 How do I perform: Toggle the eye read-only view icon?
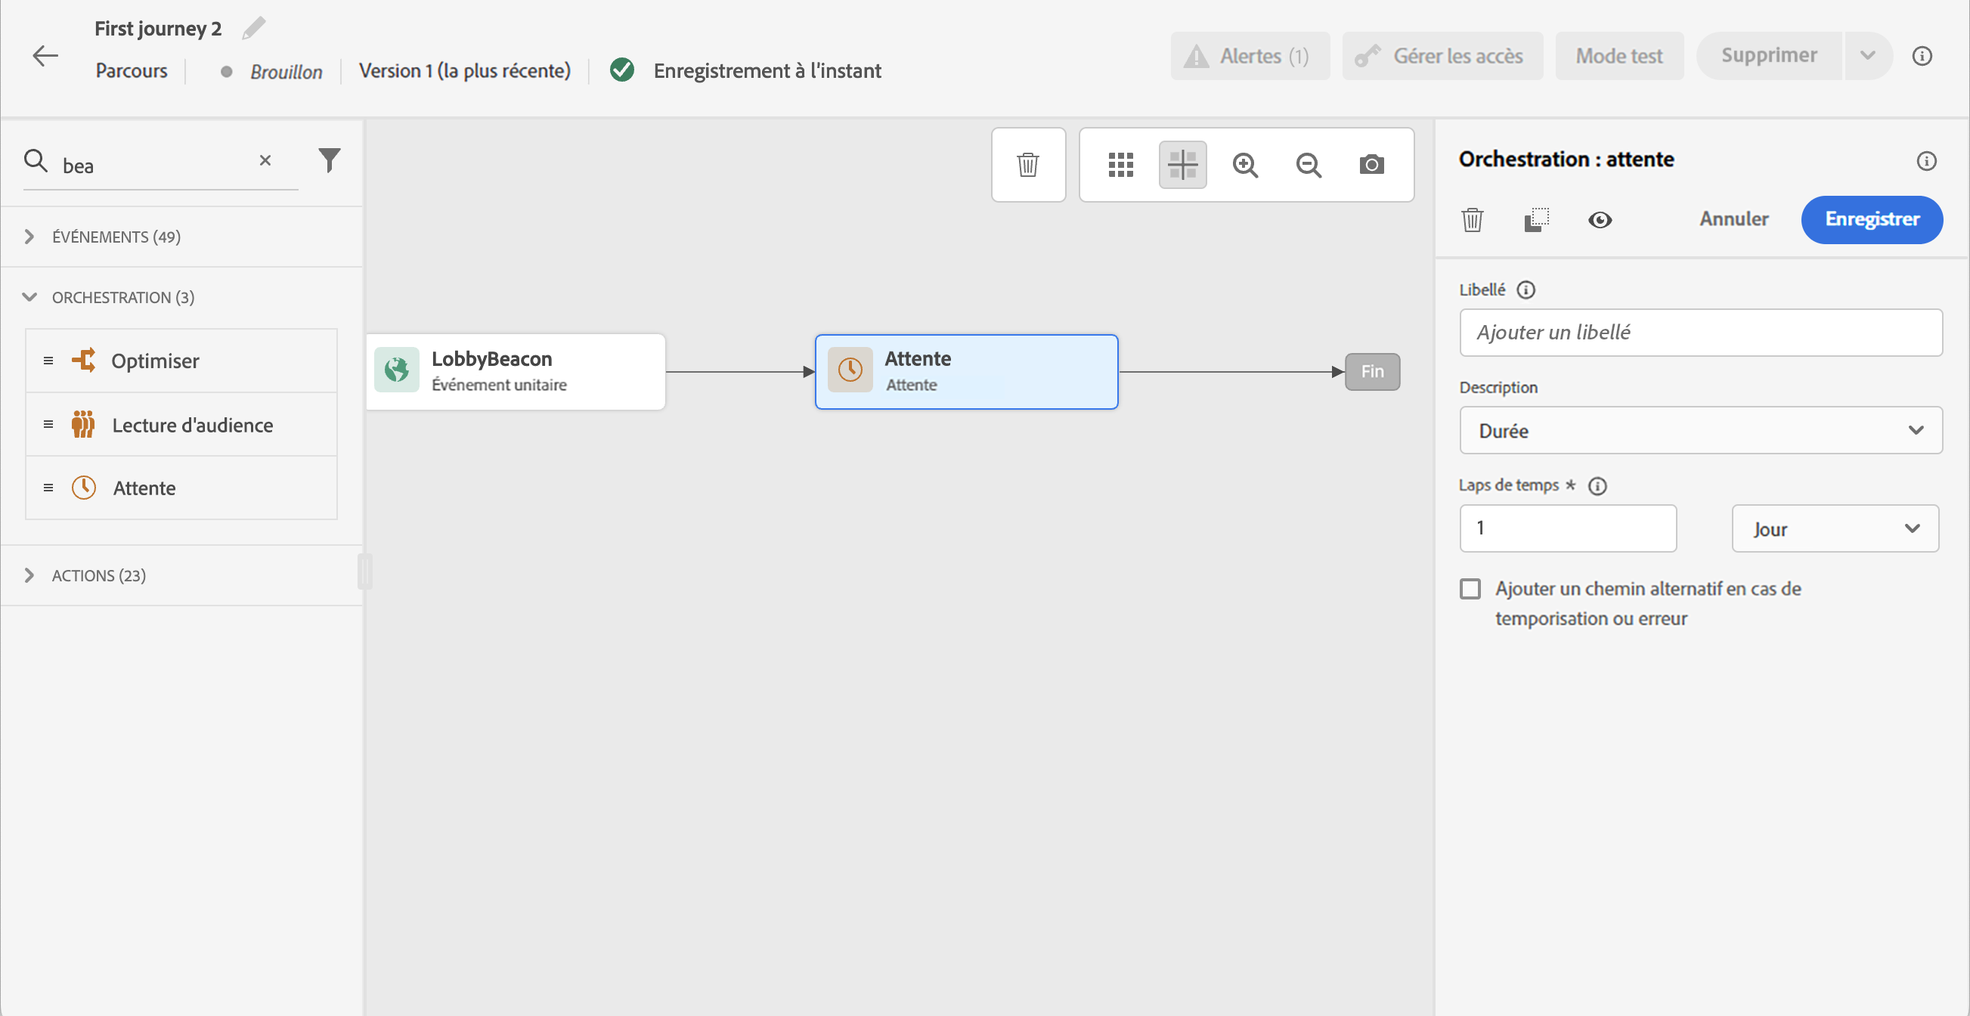[x=1599, y=220]
